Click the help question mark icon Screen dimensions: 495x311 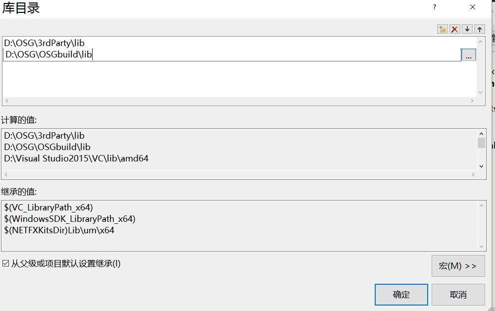(x=435, y=7)
